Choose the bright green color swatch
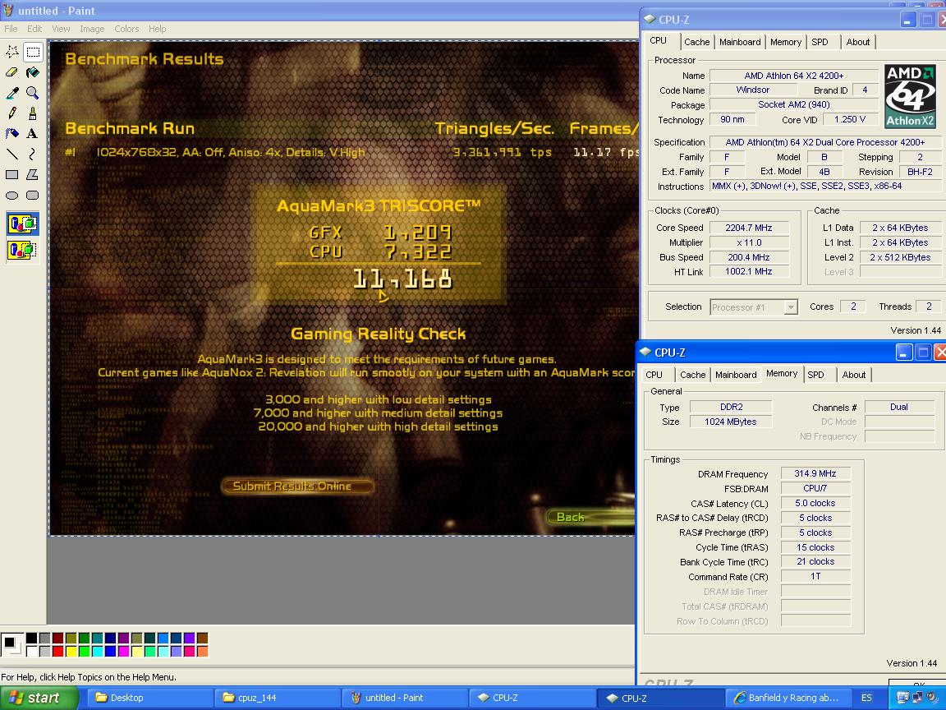 point(84,652)
